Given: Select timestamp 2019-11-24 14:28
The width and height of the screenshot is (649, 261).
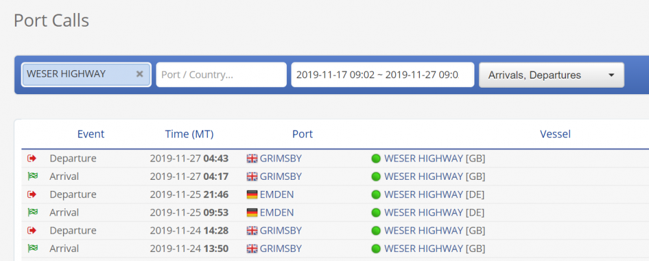Looking at the screenshot, I should (189, 230).
